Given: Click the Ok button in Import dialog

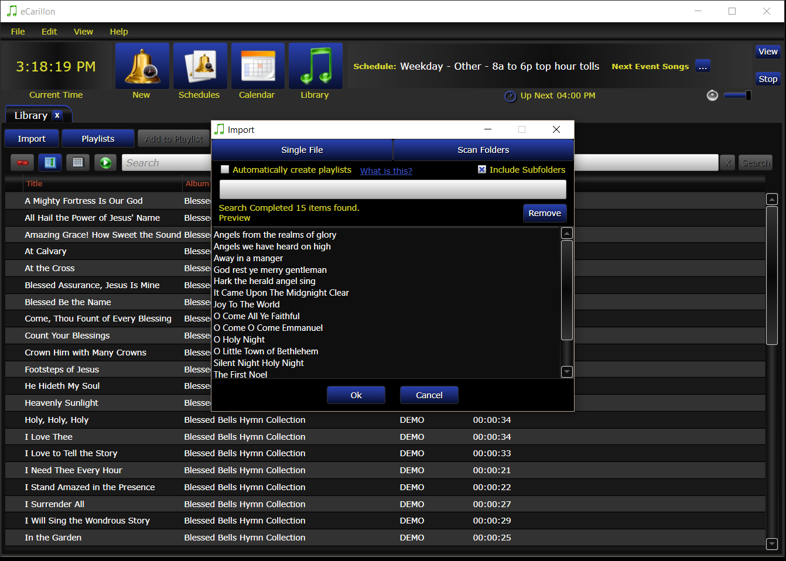Looking at the screenshot, I should [x=356, y=395].
